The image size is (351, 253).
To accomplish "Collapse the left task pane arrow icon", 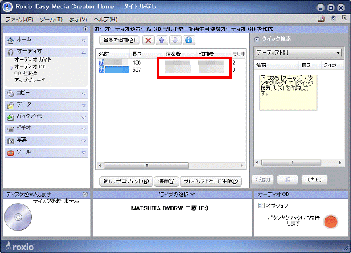I will [x=85, y=29].
